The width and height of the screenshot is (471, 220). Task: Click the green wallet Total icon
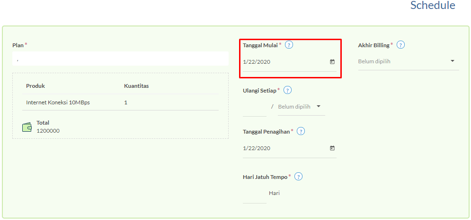point(27,127)
